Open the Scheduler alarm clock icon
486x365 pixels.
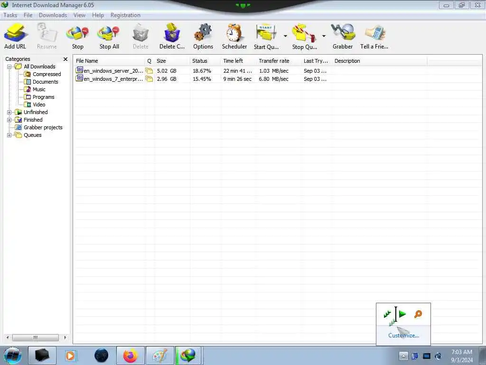(234, 33)
